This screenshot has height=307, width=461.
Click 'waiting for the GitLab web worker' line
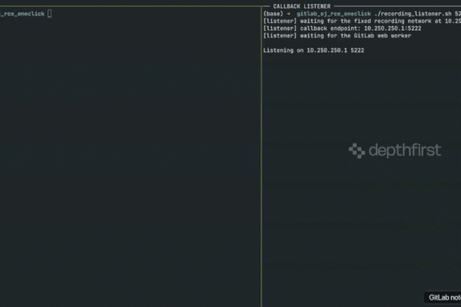pos(337,36)
